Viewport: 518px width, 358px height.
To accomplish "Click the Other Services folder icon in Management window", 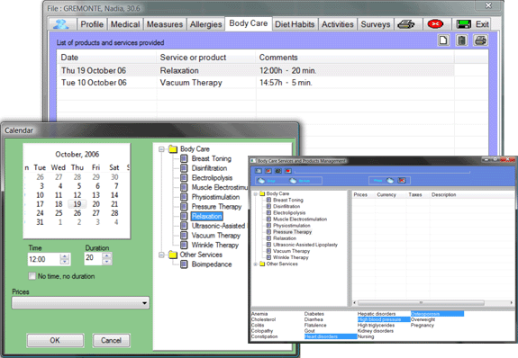I will pyautogui.click(x=262, y=264).
